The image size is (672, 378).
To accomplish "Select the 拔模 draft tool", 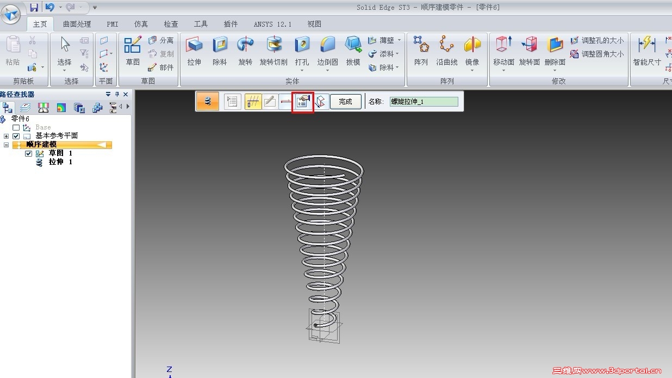I will [x=353, y=51].
